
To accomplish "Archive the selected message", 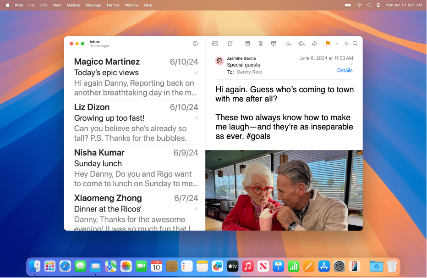I will pyautogui.click(x=247, y=44).
